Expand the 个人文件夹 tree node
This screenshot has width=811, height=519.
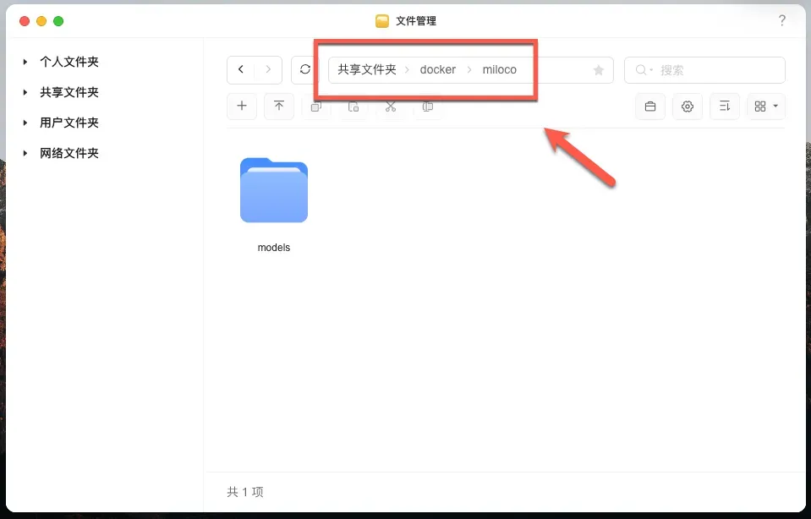[x=26, y=62]
